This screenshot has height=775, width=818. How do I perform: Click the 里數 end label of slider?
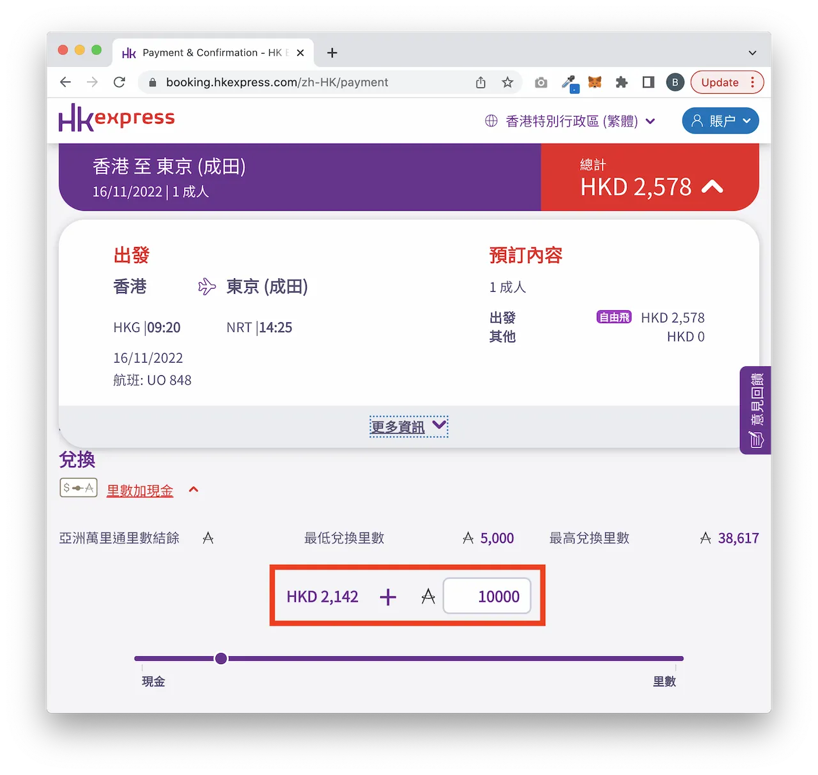tap(664, 681)
